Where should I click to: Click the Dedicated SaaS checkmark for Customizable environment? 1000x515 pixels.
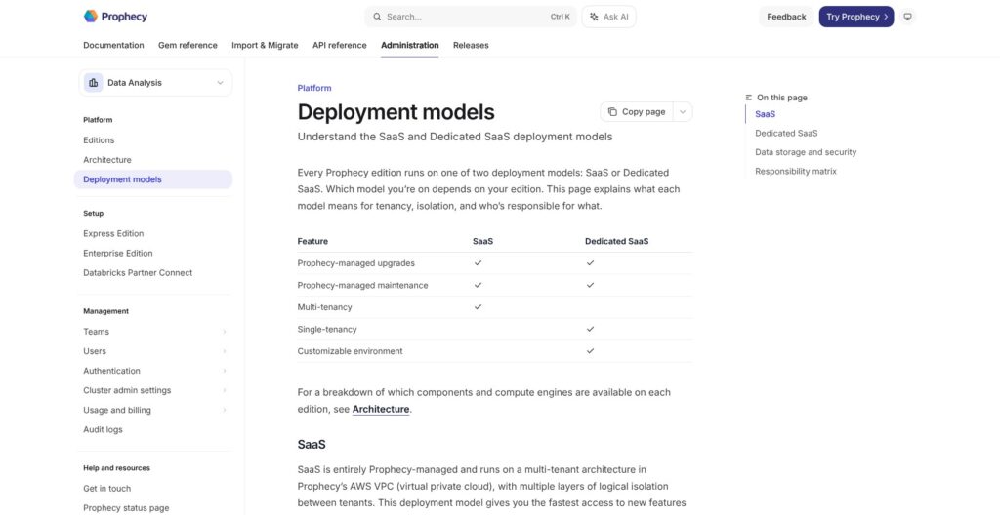coord(590,350)
